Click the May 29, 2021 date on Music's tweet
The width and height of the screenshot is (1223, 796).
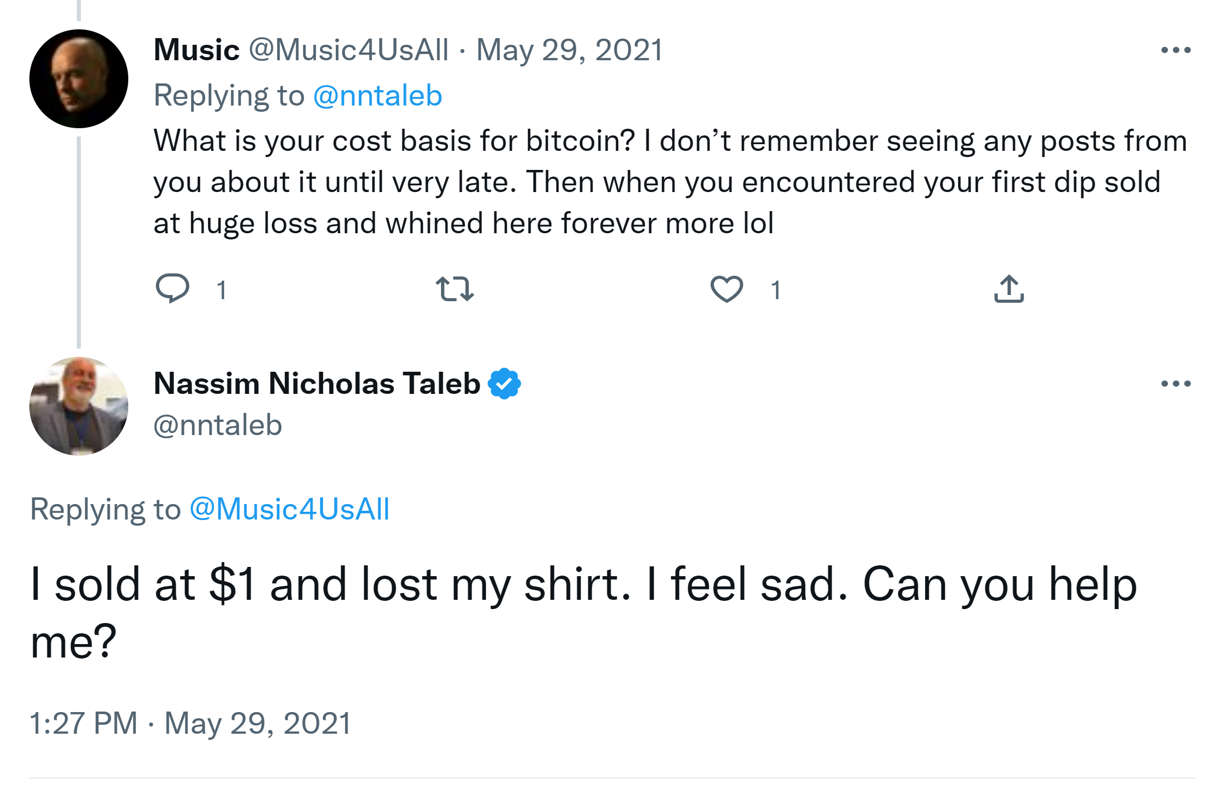click(x=569, y=50)
